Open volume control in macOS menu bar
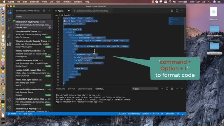The height and width of the screenshot is (126, 224). tap(174, 2)
